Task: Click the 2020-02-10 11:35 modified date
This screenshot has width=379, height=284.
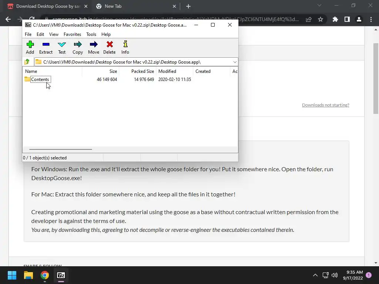Action: point(175,80)
